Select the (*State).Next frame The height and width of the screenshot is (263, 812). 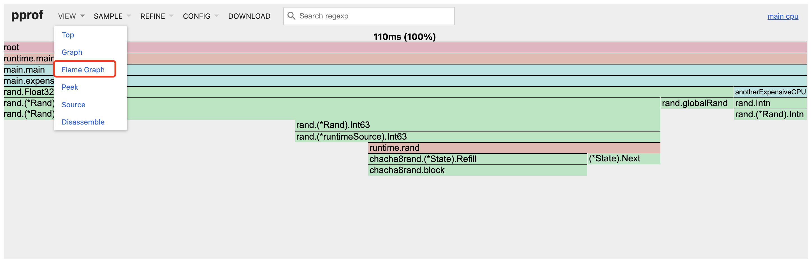(x=623, y=159)
